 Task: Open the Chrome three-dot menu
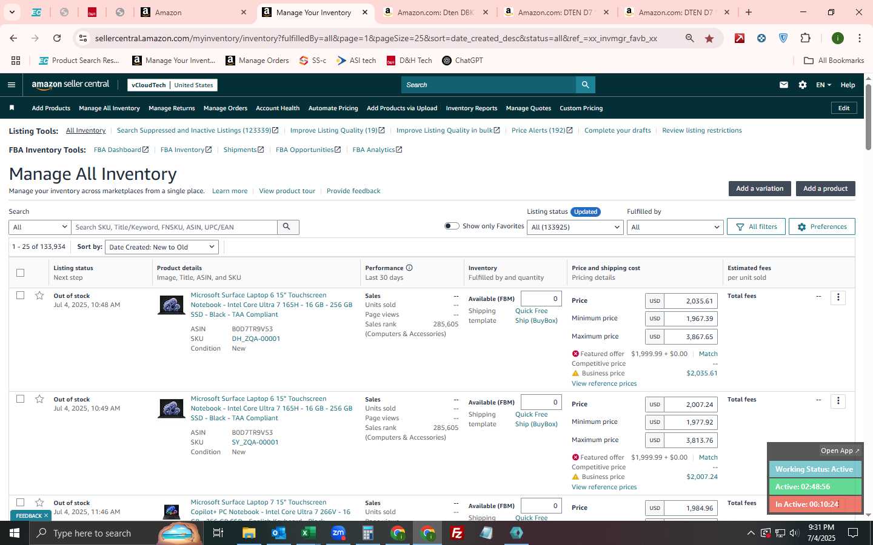tap(860, 38)
